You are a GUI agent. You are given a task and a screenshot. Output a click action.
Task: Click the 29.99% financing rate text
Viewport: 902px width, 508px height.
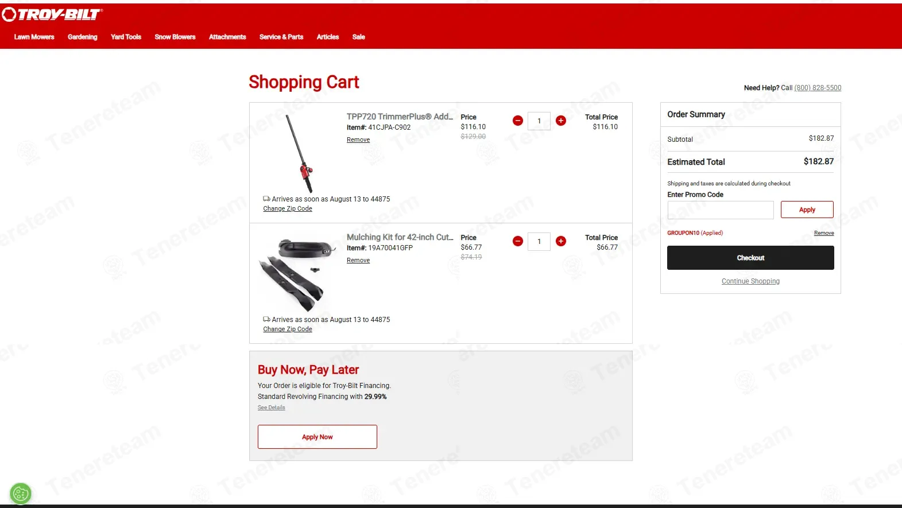coord(375,397)
